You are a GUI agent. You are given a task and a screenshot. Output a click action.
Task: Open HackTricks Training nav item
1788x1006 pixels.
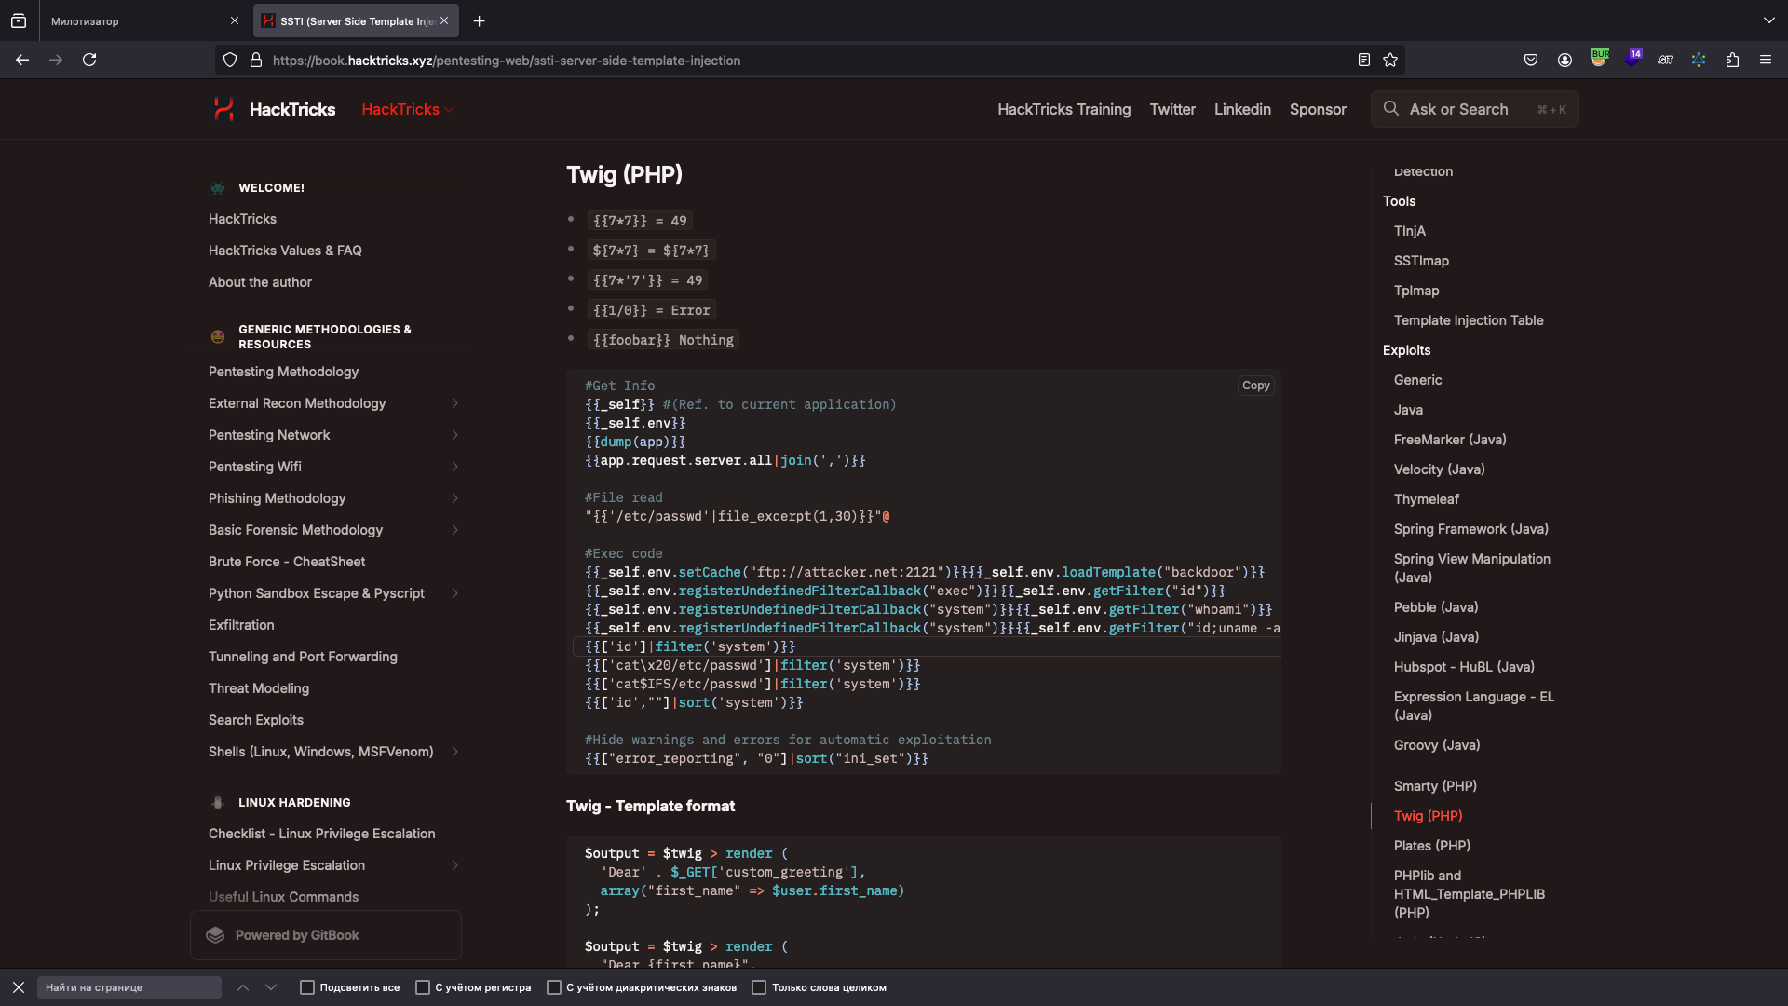click(1063, 109)
